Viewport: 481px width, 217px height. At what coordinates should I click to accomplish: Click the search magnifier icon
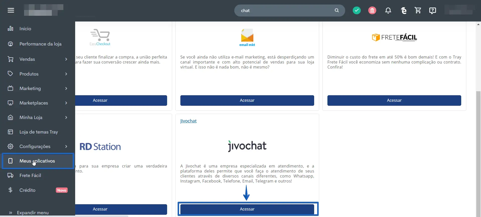tap(337, 10)
